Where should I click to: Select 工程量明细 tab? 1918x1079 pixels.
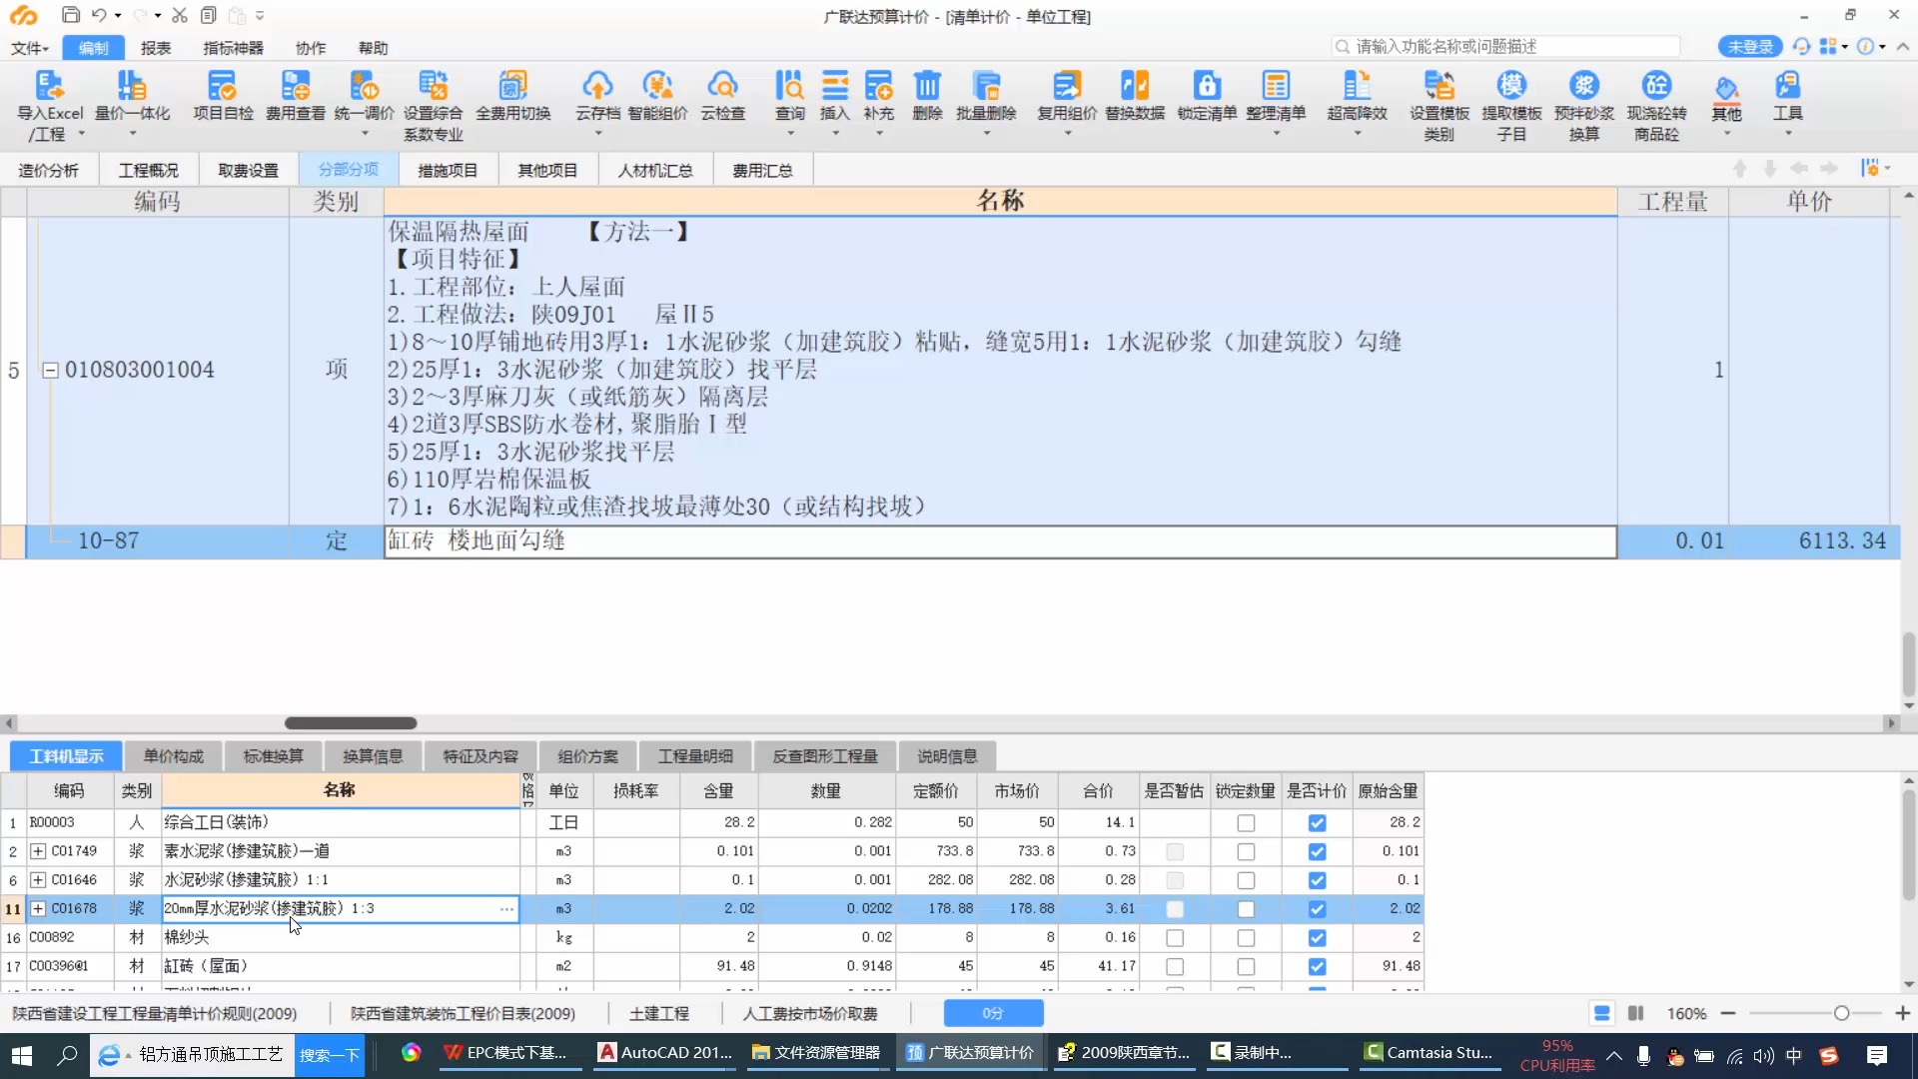[694, 755]
